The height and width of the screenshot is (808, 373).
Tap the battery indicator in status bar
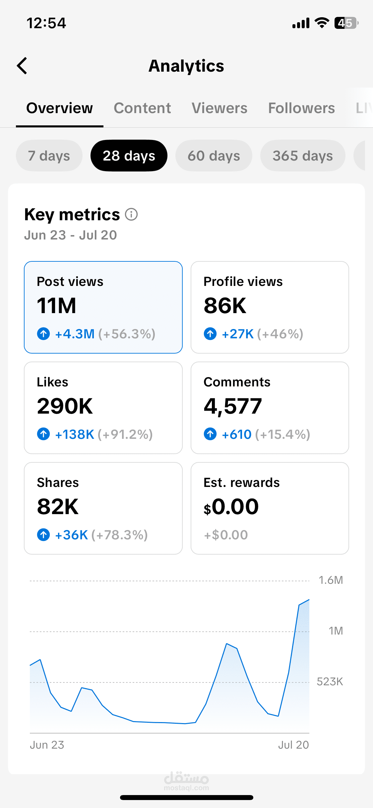pyautogui.click(x=346, y=23)
